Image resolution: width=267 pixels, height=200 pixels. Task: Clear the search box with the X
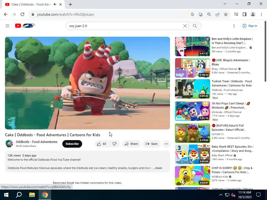click(x=185, y=26)
